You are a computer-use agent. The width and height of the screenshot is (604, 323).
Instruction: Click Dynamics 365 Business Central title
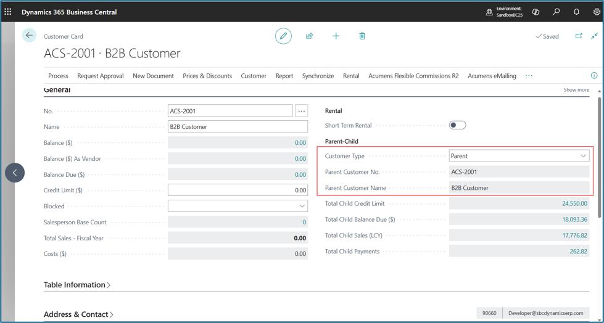click(69, 12)
